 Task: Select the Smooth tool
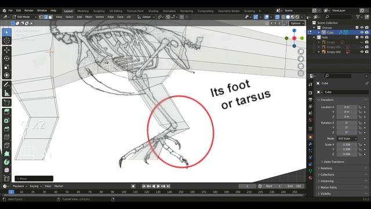coord(6,170)
